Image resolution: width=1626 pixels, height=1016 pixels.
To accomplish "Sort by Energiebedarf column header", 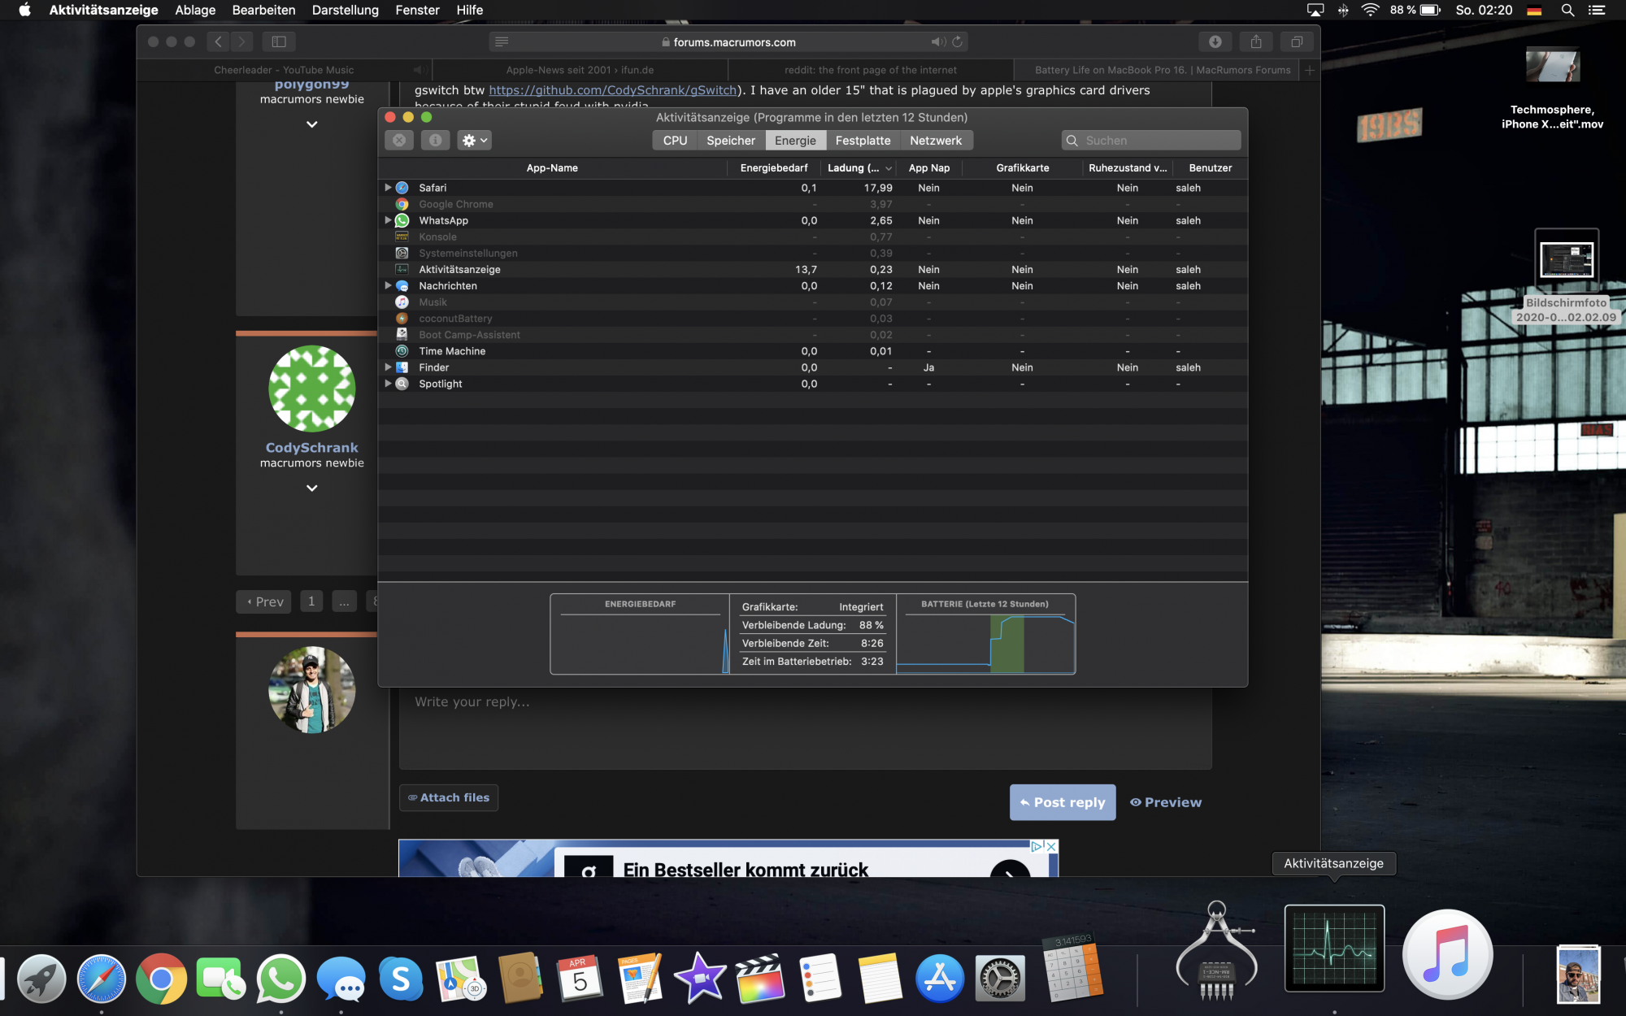I will [773, 168].
